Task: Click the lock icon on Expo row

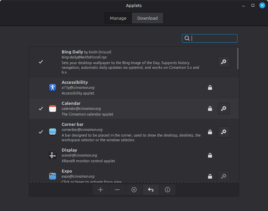Action: [x=210, y=176]
